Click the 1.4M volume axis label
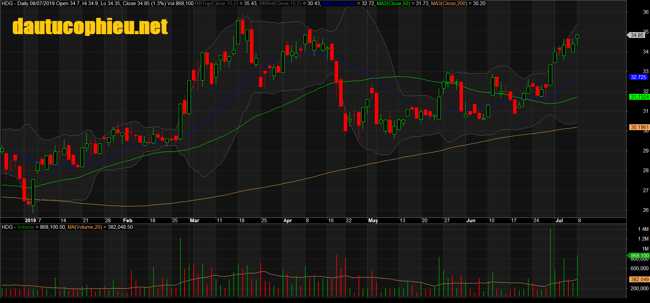The width and height of the screenshot is (650, 303). (x=643, y=229)
